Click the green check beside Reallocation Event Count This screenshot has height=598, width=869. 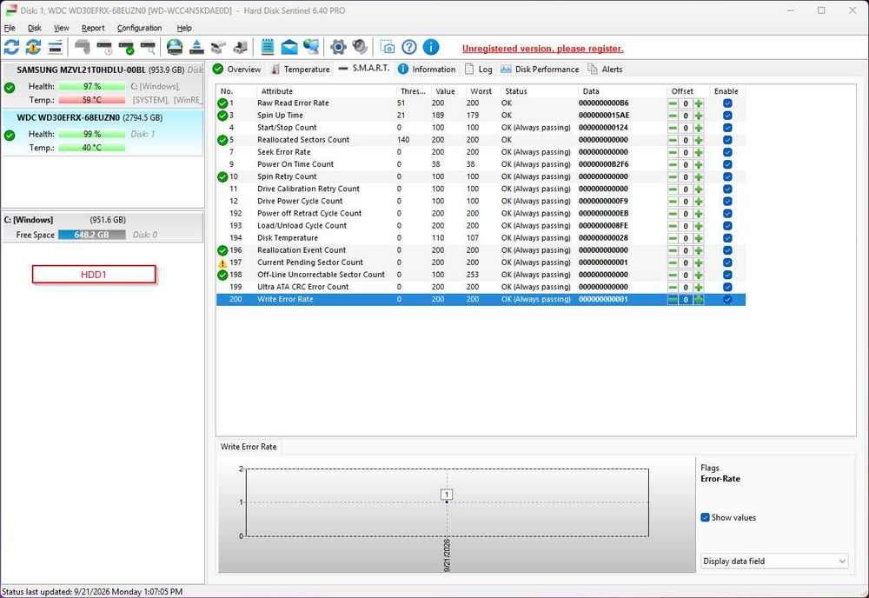point(222,250)
